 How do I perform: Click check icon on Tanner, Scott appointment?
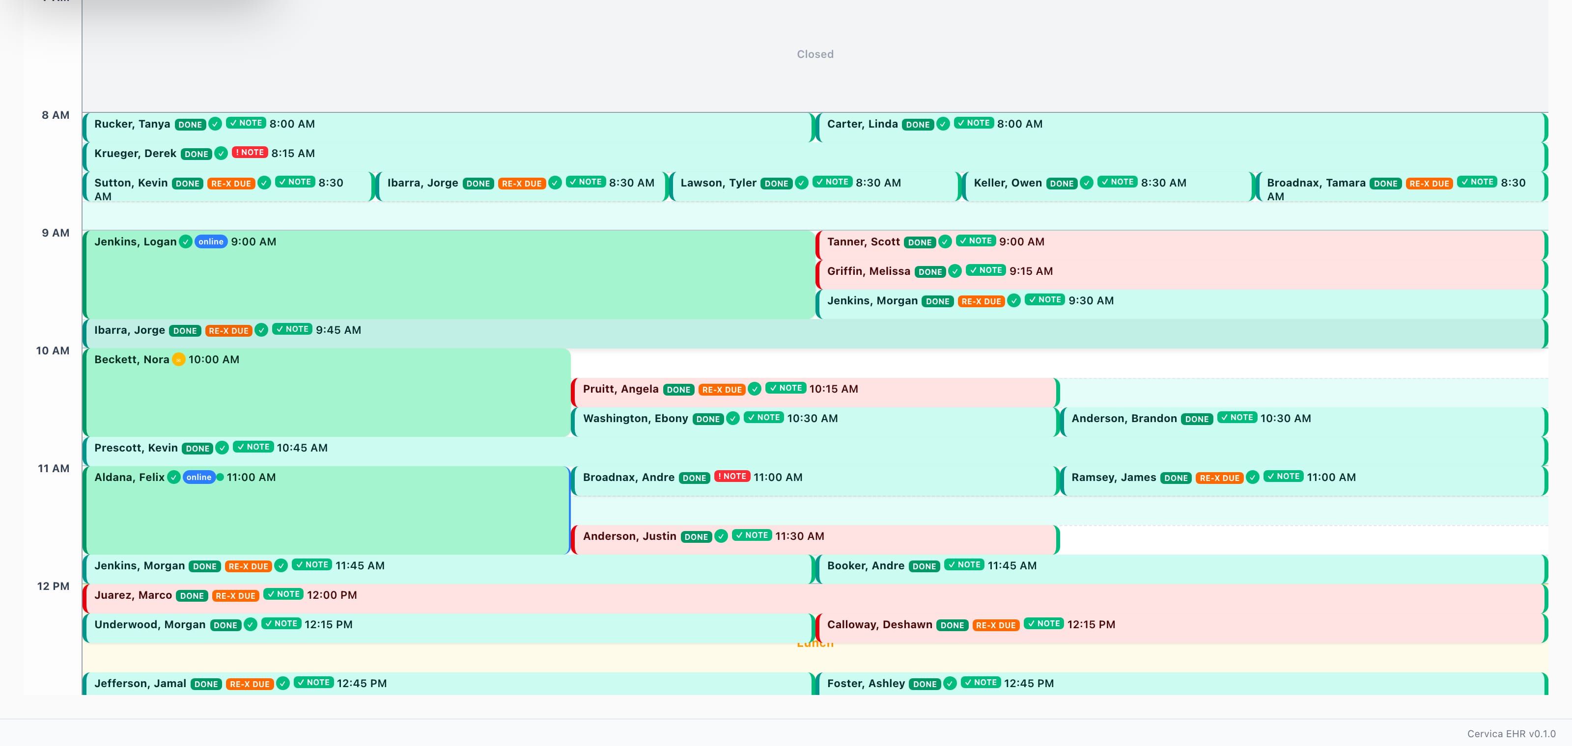945,241
